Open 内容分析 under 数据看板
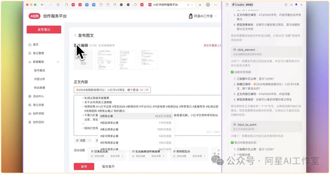The image size is (330, 174). (x=40, y=79)
